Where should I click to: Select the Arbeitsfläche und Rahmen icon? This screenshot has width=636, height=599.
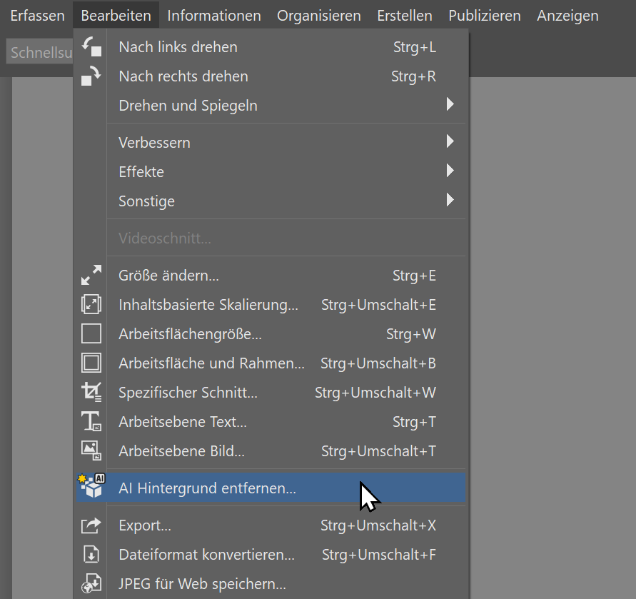coord(91,363)
